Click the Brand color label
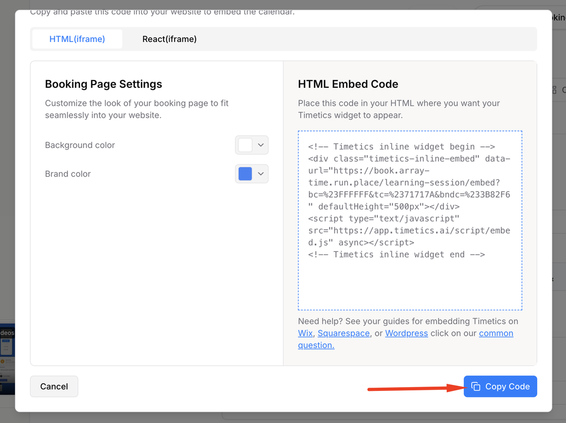 68,174
